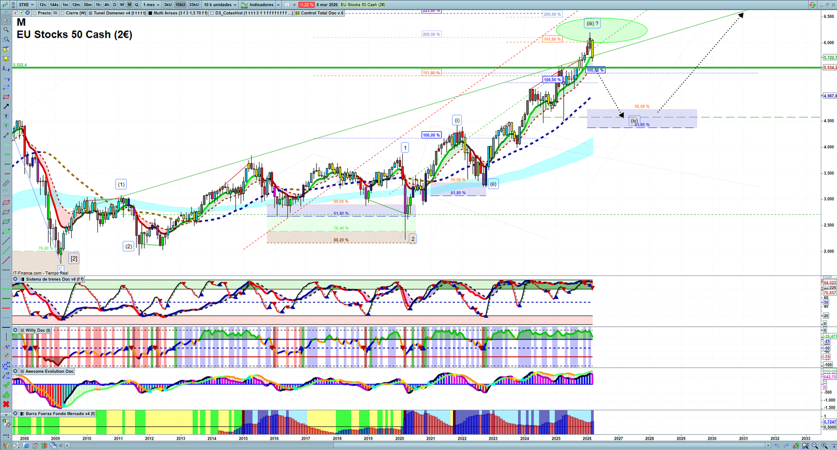Toggle the Sistema de trenes color box
The height and width of the screenshot is (450, 837).
(22, 279)
